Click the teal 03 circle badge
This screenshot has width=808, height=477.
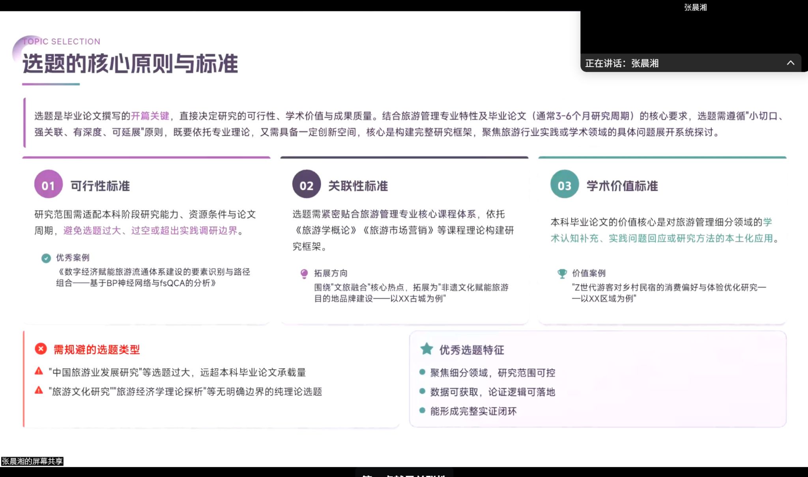coord(564,184)
